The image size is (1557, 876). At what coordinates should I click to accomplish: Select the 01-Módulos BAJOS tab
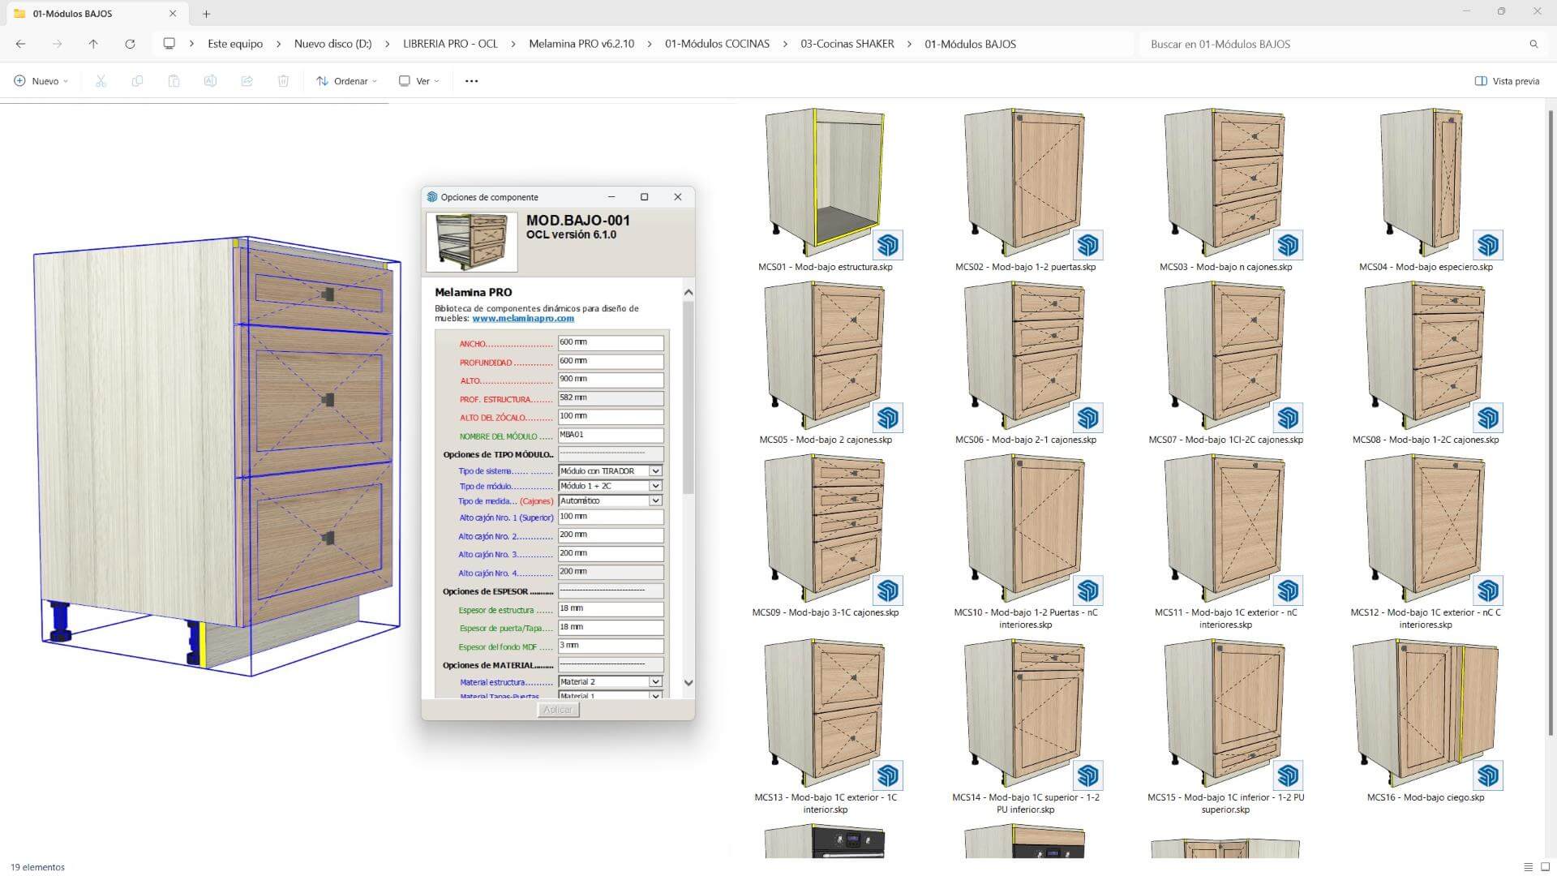(96, 14)
